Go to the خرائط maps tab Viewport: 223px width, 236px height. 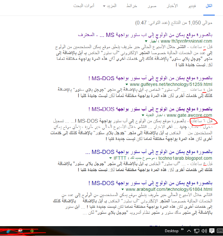click(132, 6)
